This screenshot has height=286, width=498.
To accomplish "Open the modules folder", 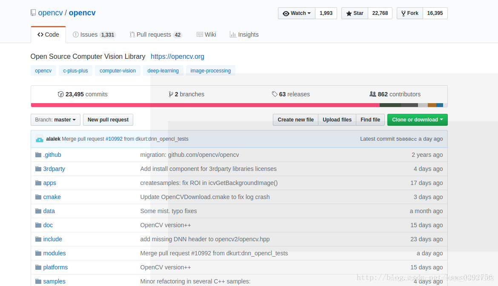I will coord(54,253).
